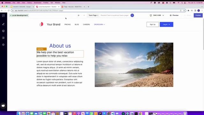Viewport: 204px width, 115px height.
Task: Toggle the Chrome side panel icon
Action: tap(195, 11)
